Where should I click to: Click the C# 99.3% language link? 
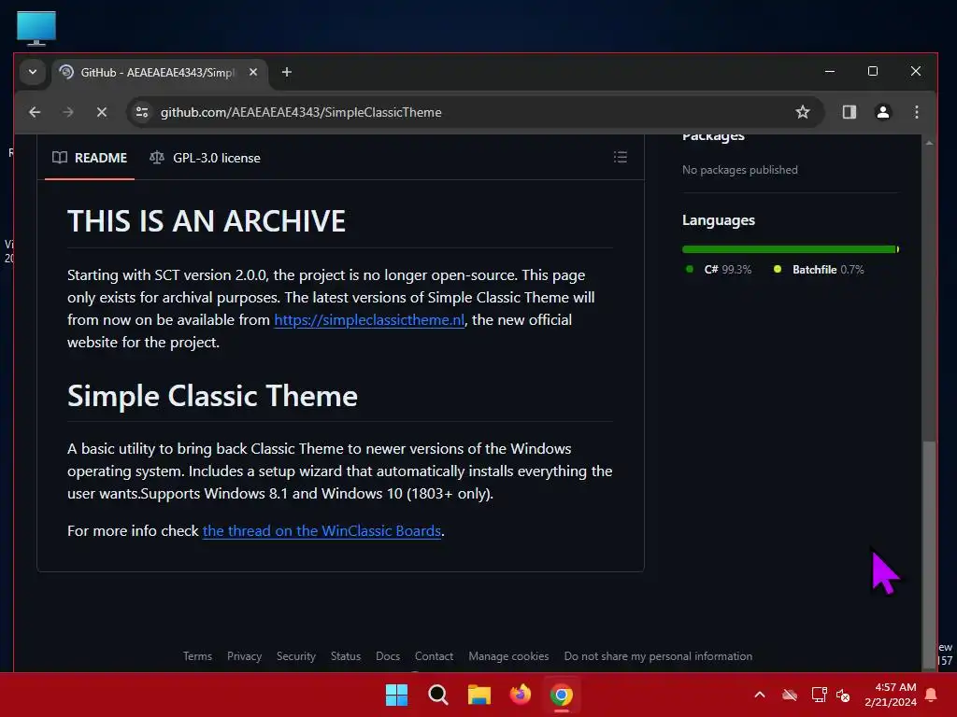719,270
